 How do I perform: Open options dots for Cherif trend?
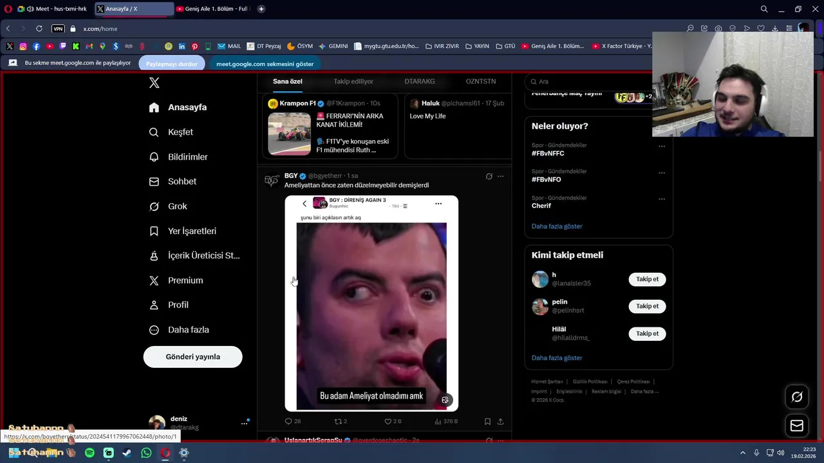[662, 199]
